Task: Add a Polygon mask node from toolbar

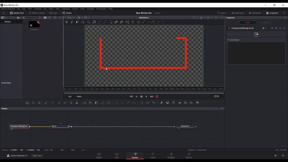Action: [128, 103]
